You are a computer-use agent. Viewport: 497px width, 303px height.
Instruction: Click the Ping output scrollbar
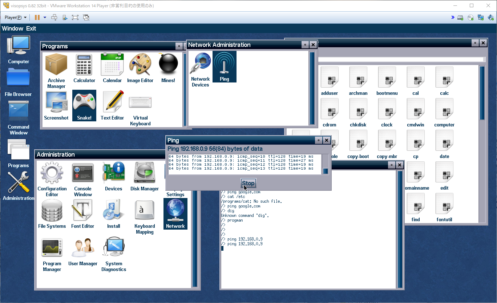click(x=326, y=164)
